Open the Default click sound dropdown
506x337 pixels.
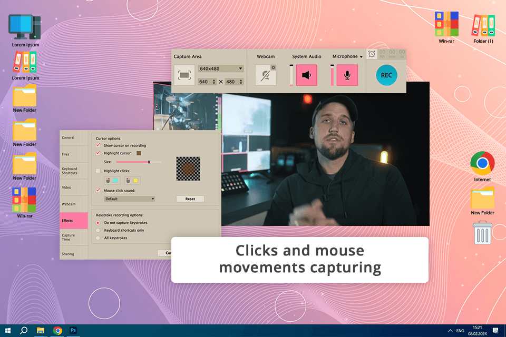pos(130,199)
